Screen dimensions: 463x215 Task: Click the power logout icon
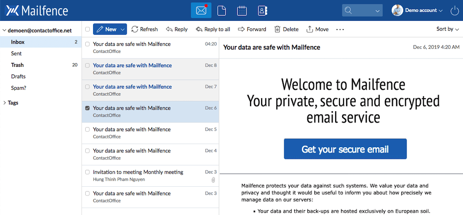(x=453, y=10)
